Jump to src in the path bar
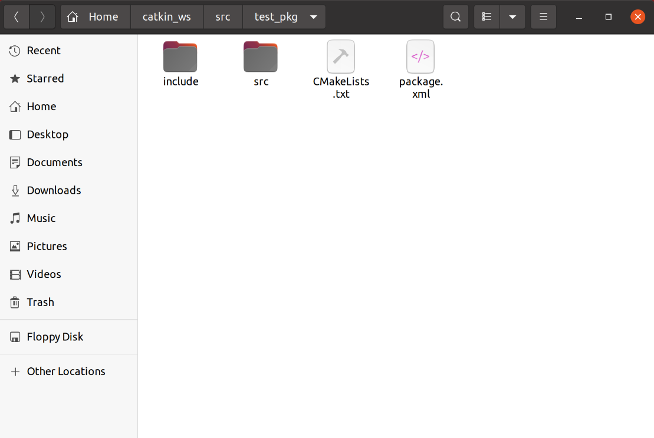The height and width of the screenshot is (438, 654). coord(223,17)
